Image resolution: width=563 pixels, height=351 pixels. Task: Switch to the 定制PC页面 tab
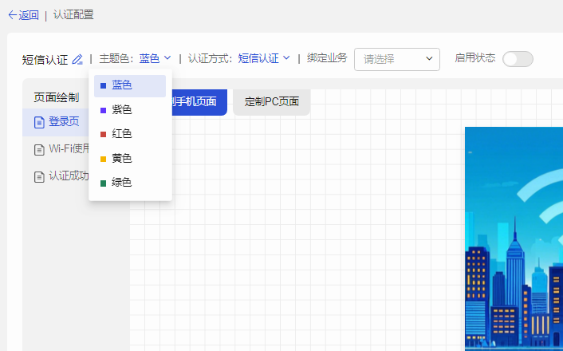coord(271,102)
